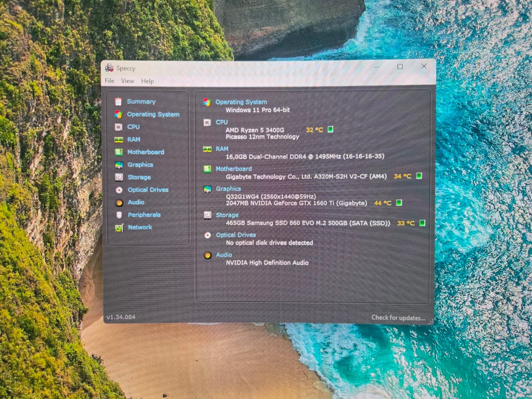
Task: Select RAM in the sidebar
Action: (x=134, y=140)
